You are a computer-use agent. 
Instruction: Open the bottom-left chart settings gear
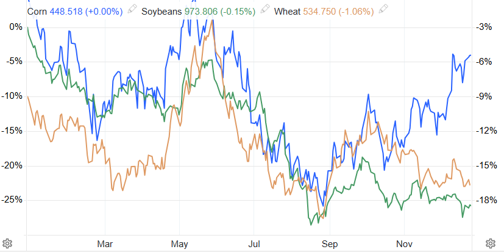coord(8,243)
